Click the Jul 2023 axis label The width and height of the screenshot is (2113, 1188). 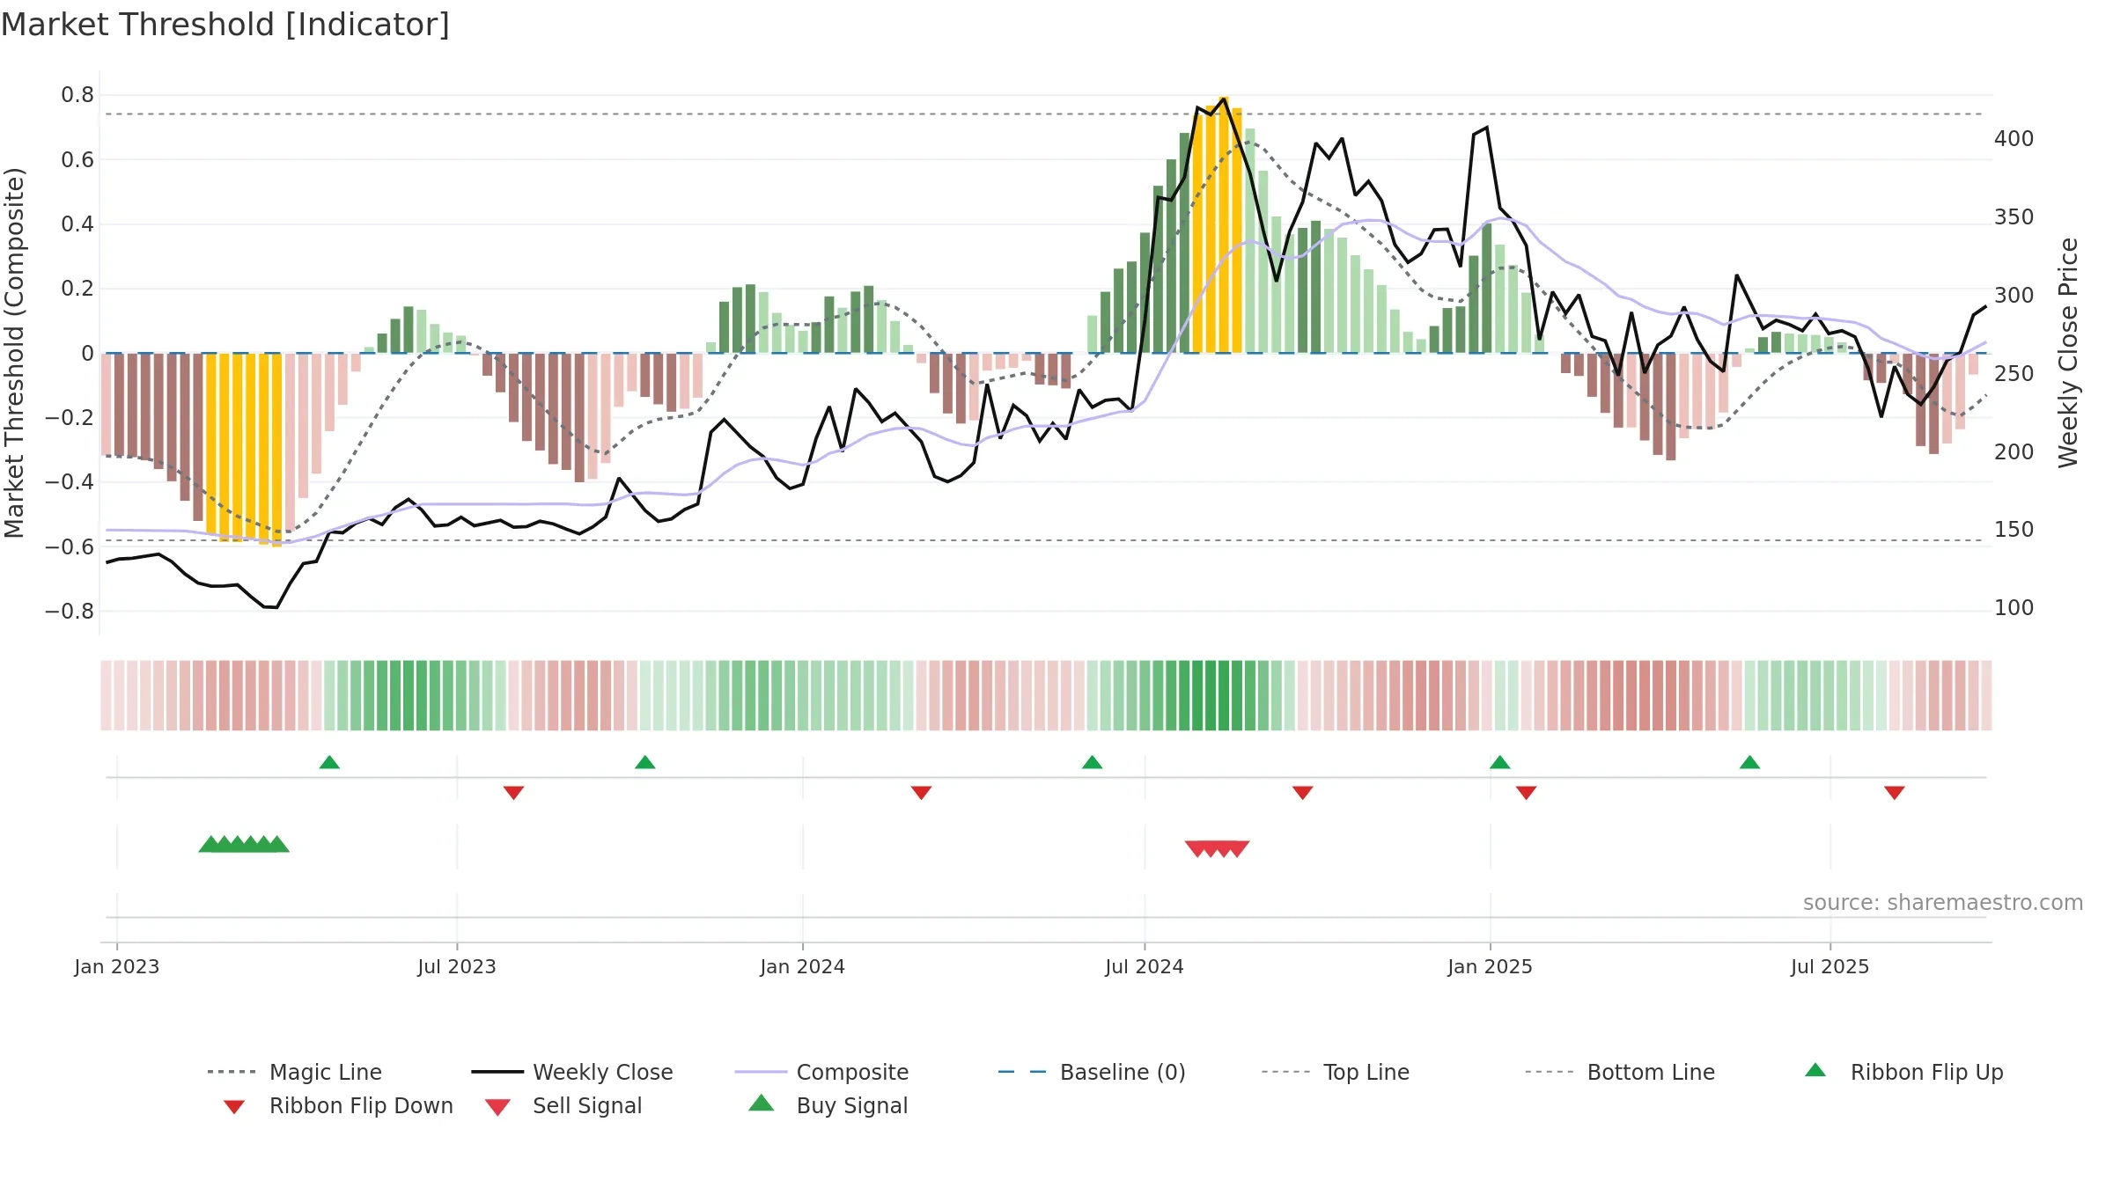[x=457, y=966]
